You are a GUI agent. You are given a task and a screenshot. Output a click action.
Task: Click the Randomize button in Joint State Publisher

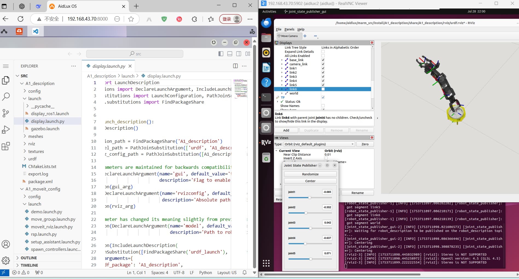pyautogui.click(x=310, y=174)
